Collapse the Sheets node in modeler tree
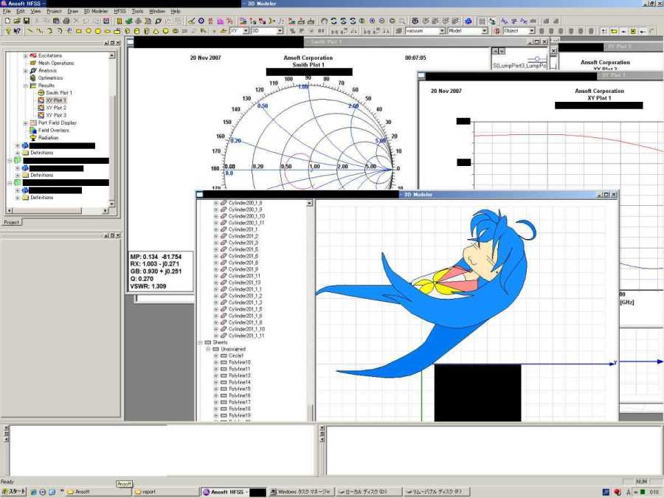Screen dimensions: 664x498 pos(200,342)
